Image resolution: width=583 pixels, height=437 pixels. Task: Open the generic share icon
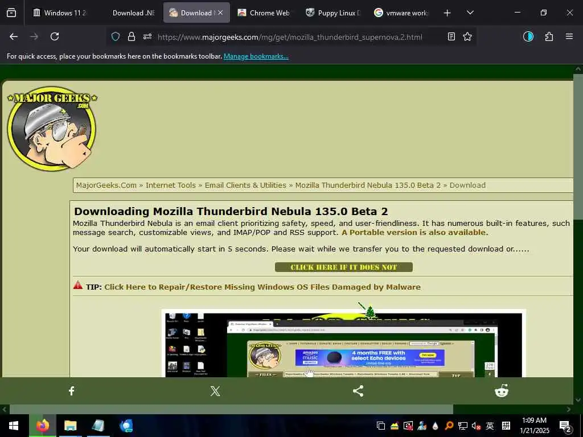pos(358,391)
